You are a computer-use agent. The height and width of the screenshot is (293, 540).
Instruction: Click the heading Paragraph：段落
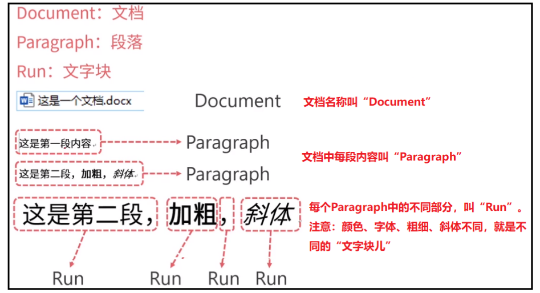coord(79,43)
